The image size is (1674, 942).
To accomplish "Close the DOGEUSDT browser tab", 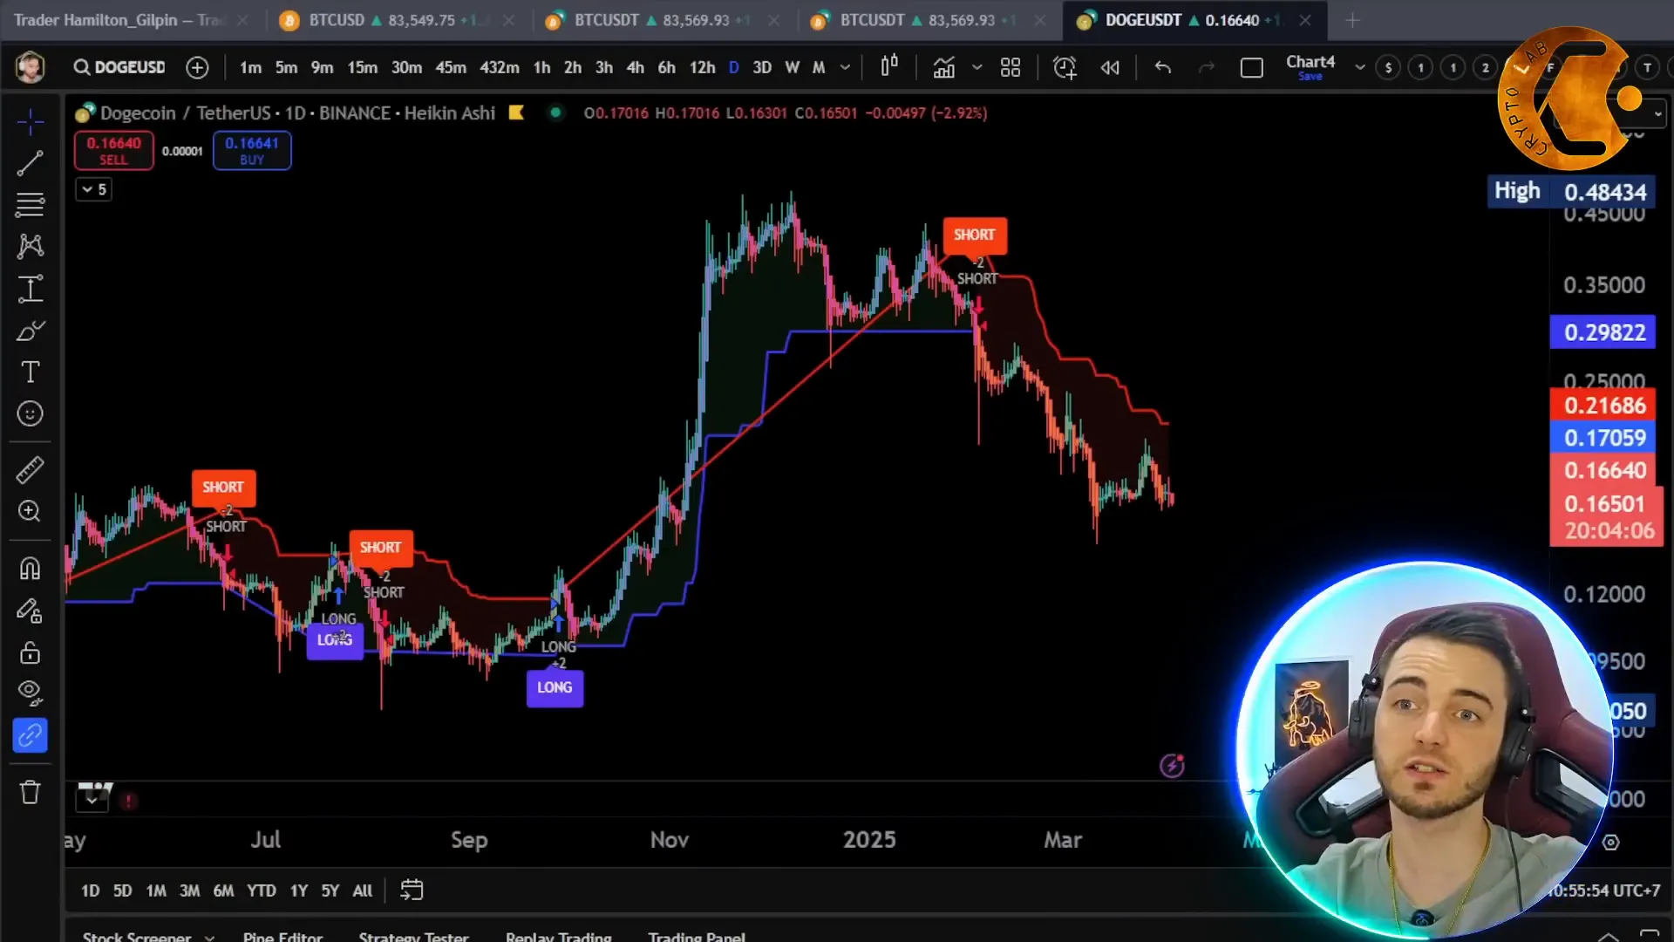I will click(x=1305, y=20).
